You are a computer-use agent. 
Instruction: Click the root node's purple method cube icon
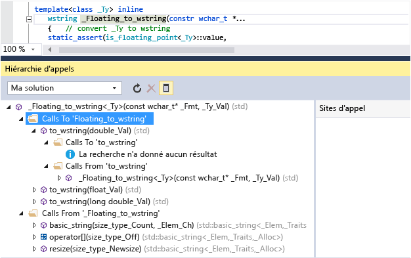(x=19, y=107)
